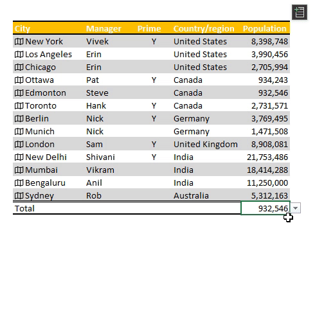This screenshot has height=329, width=333.
Task: Click the map icon beside Mumbai
Action: [x=19, y=170]
